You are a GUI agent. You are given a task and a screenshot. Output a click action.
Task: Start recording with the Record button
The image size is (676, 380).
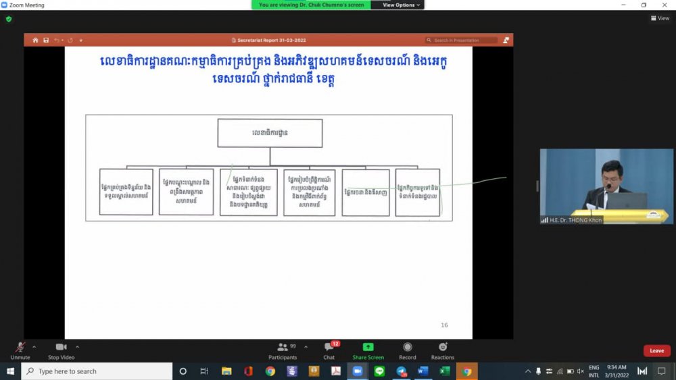[408, 349]
